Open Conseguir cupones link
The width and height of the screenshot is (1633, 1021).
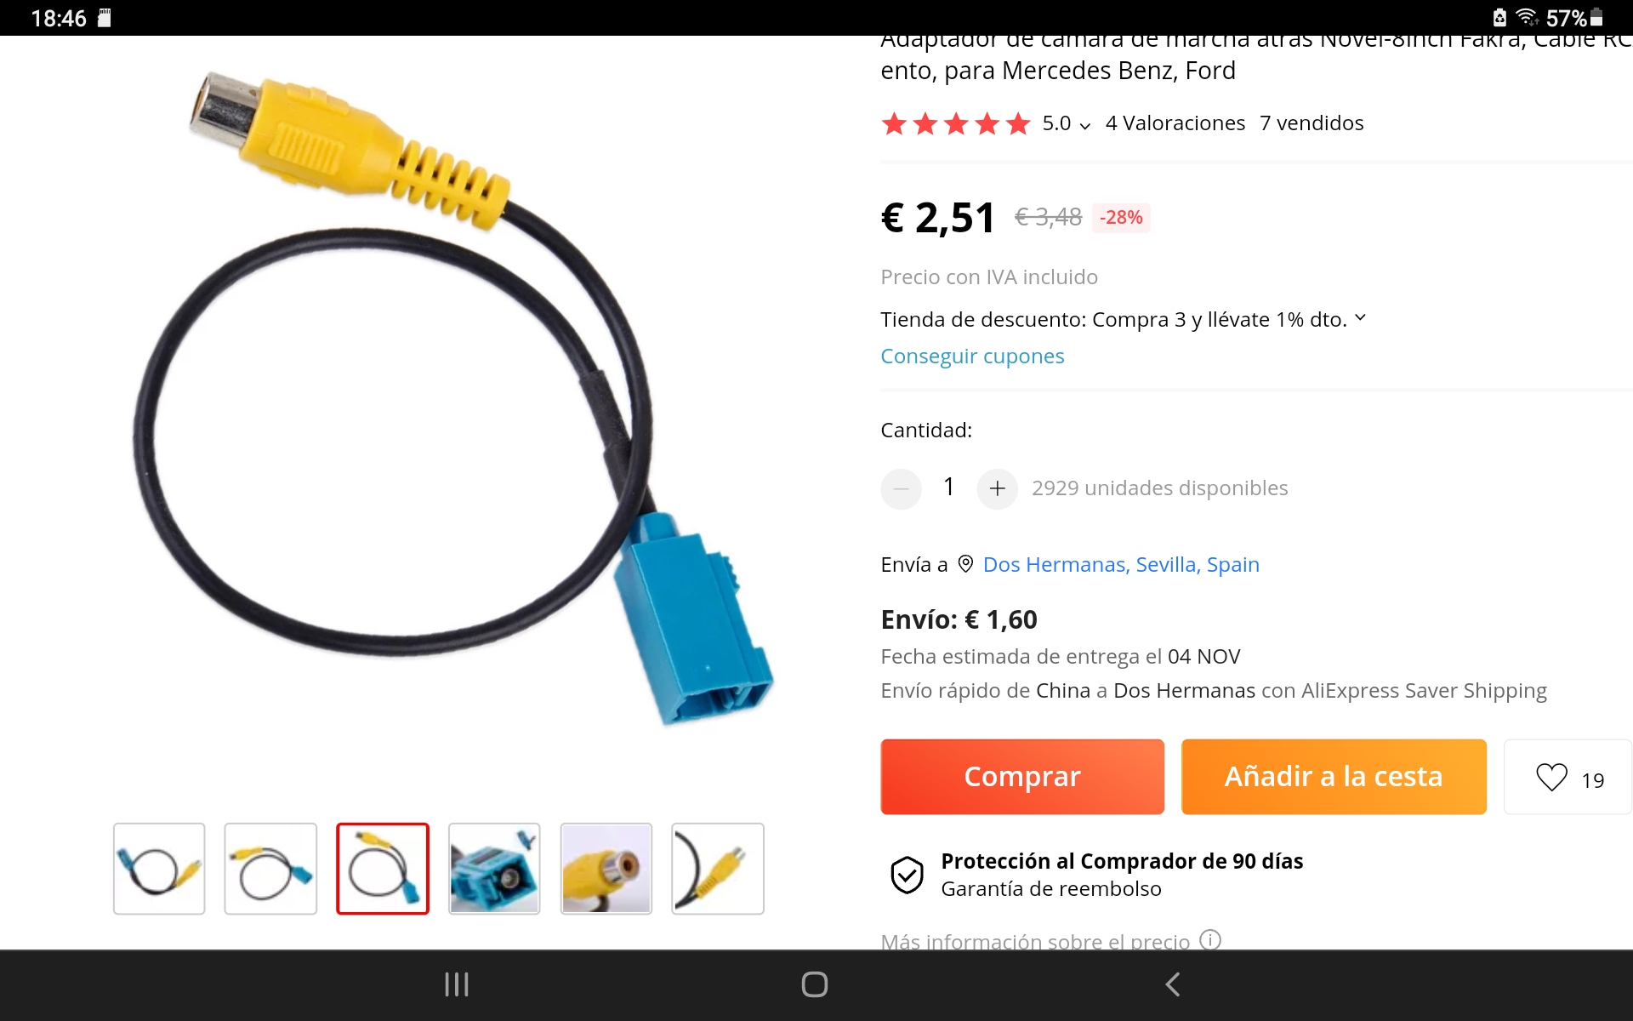click(x=972, y=356)
